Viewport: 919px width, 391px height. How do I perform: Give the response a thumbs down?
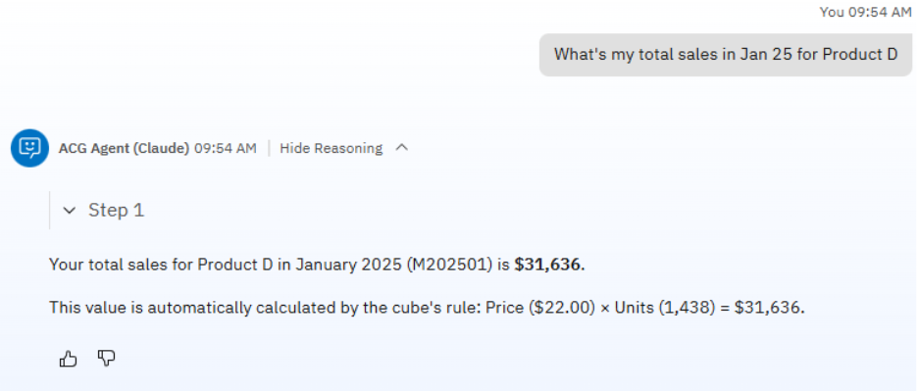click(106, 359)
